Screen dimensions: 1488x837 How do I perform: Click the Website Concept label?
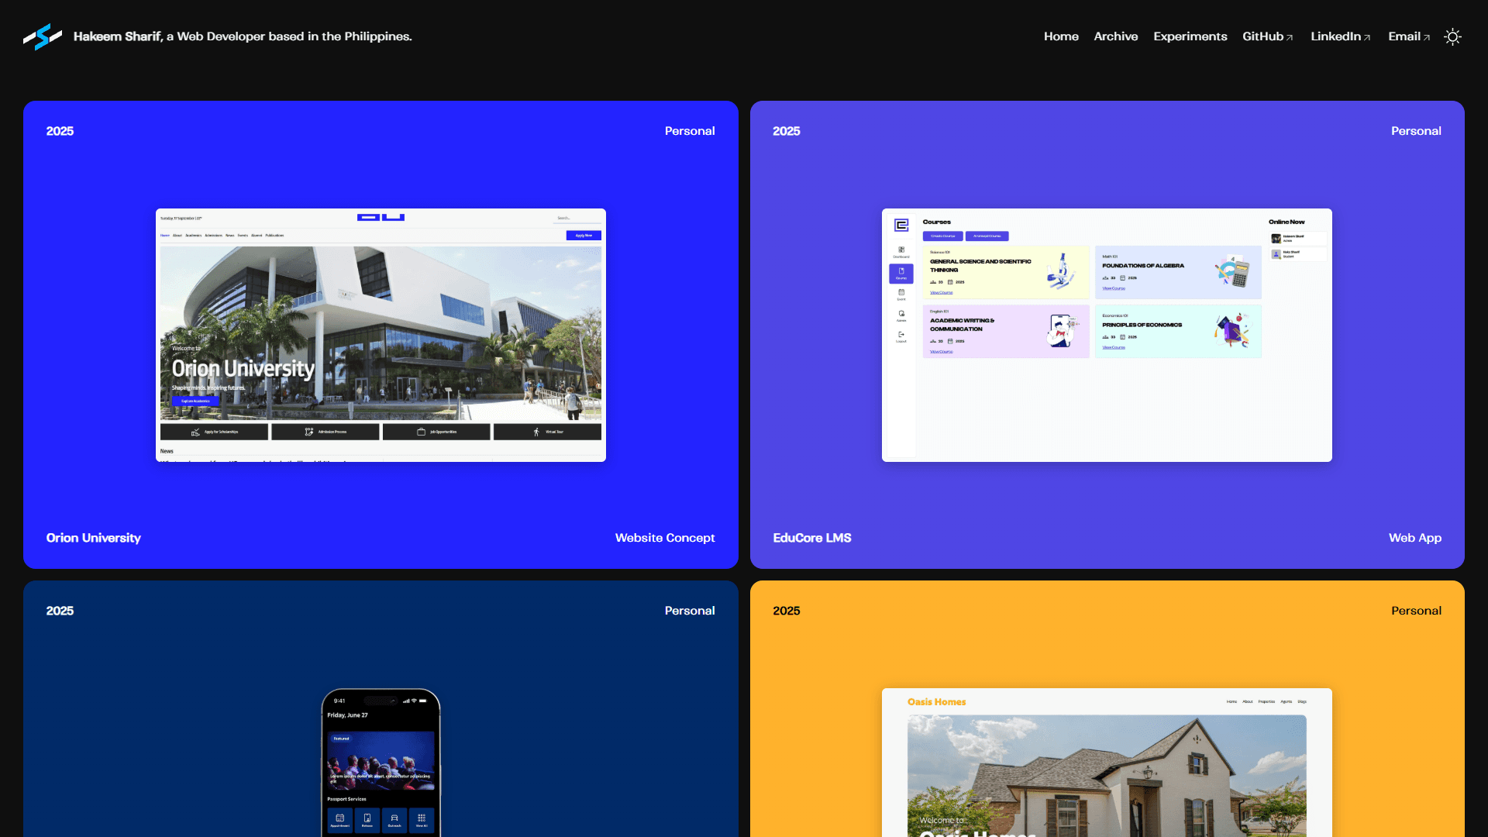pyautogui.click(x=664, y=538)
